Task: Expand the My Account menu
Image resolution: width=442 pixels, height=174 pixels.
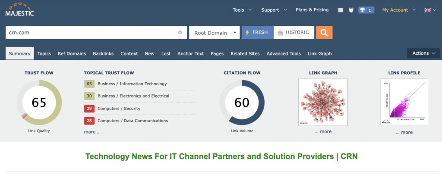Action: (399, 10)
